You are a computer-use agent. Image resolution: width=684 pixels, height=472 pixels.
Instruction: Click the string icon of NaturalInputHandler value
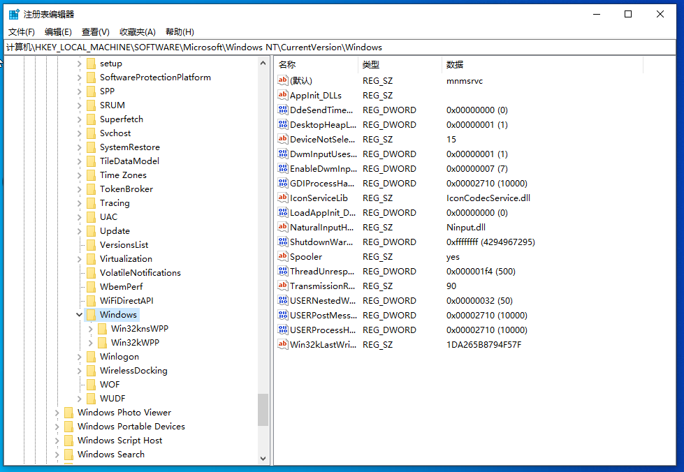(283, 227)
